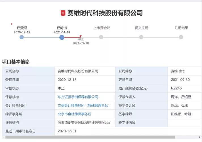
Task: Click the 受理日期 label cell
Action: click(x=28, y=80)
